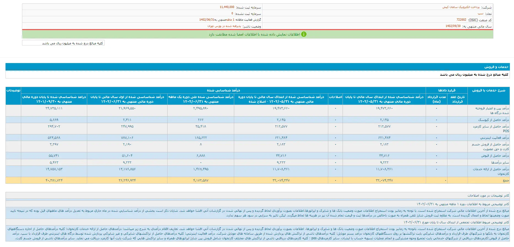Select fiscal year end value 1402/09/30
This screenshot has width=514, height=247.
[x=453, y=26]
